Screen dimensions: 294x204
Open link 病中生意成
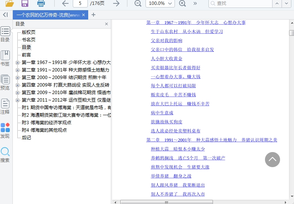tap(162, 113)
